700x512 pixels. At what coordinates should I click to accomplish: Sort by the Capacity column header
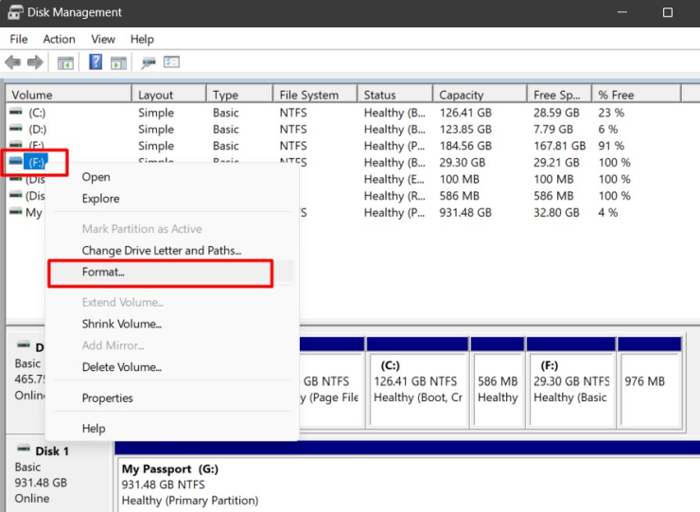tap(462, 95)
